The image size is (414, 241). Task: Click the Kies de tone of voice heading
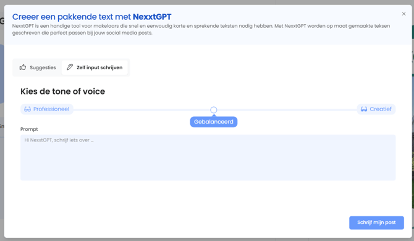62,91
